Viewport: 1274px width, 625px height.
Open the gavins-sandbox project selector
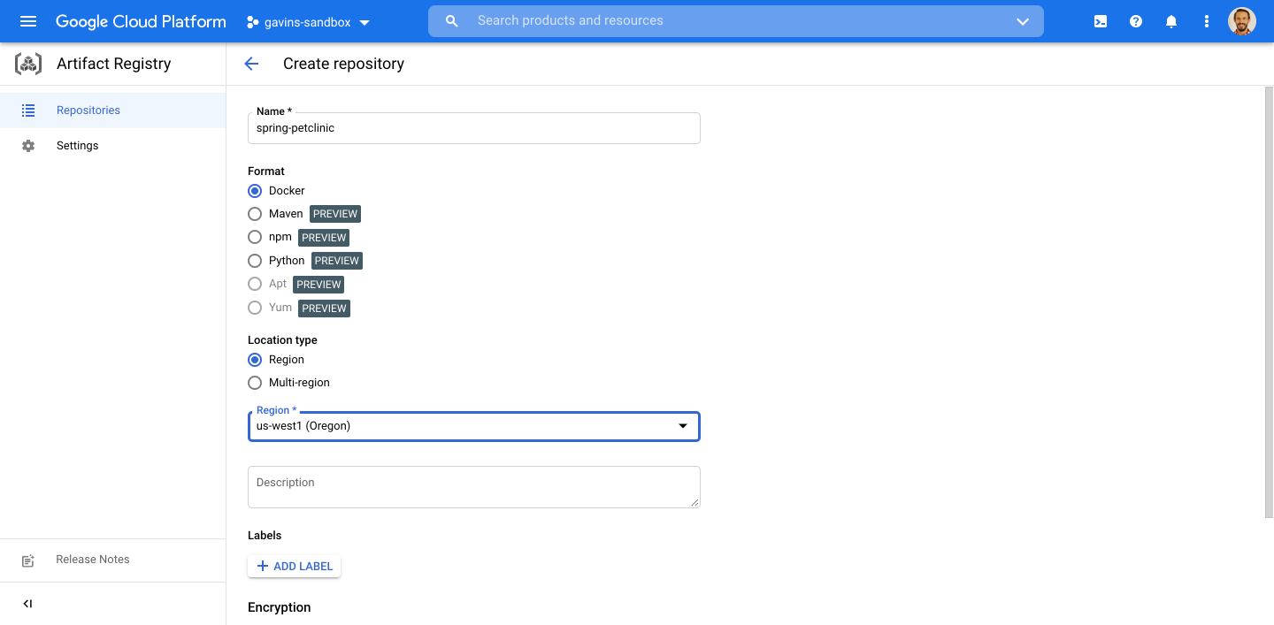point(308,22)
